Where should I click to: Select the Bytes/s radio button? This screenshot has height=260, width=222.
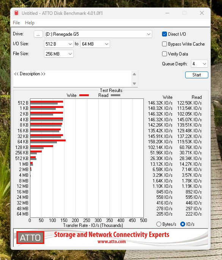[x=159, y=224]
